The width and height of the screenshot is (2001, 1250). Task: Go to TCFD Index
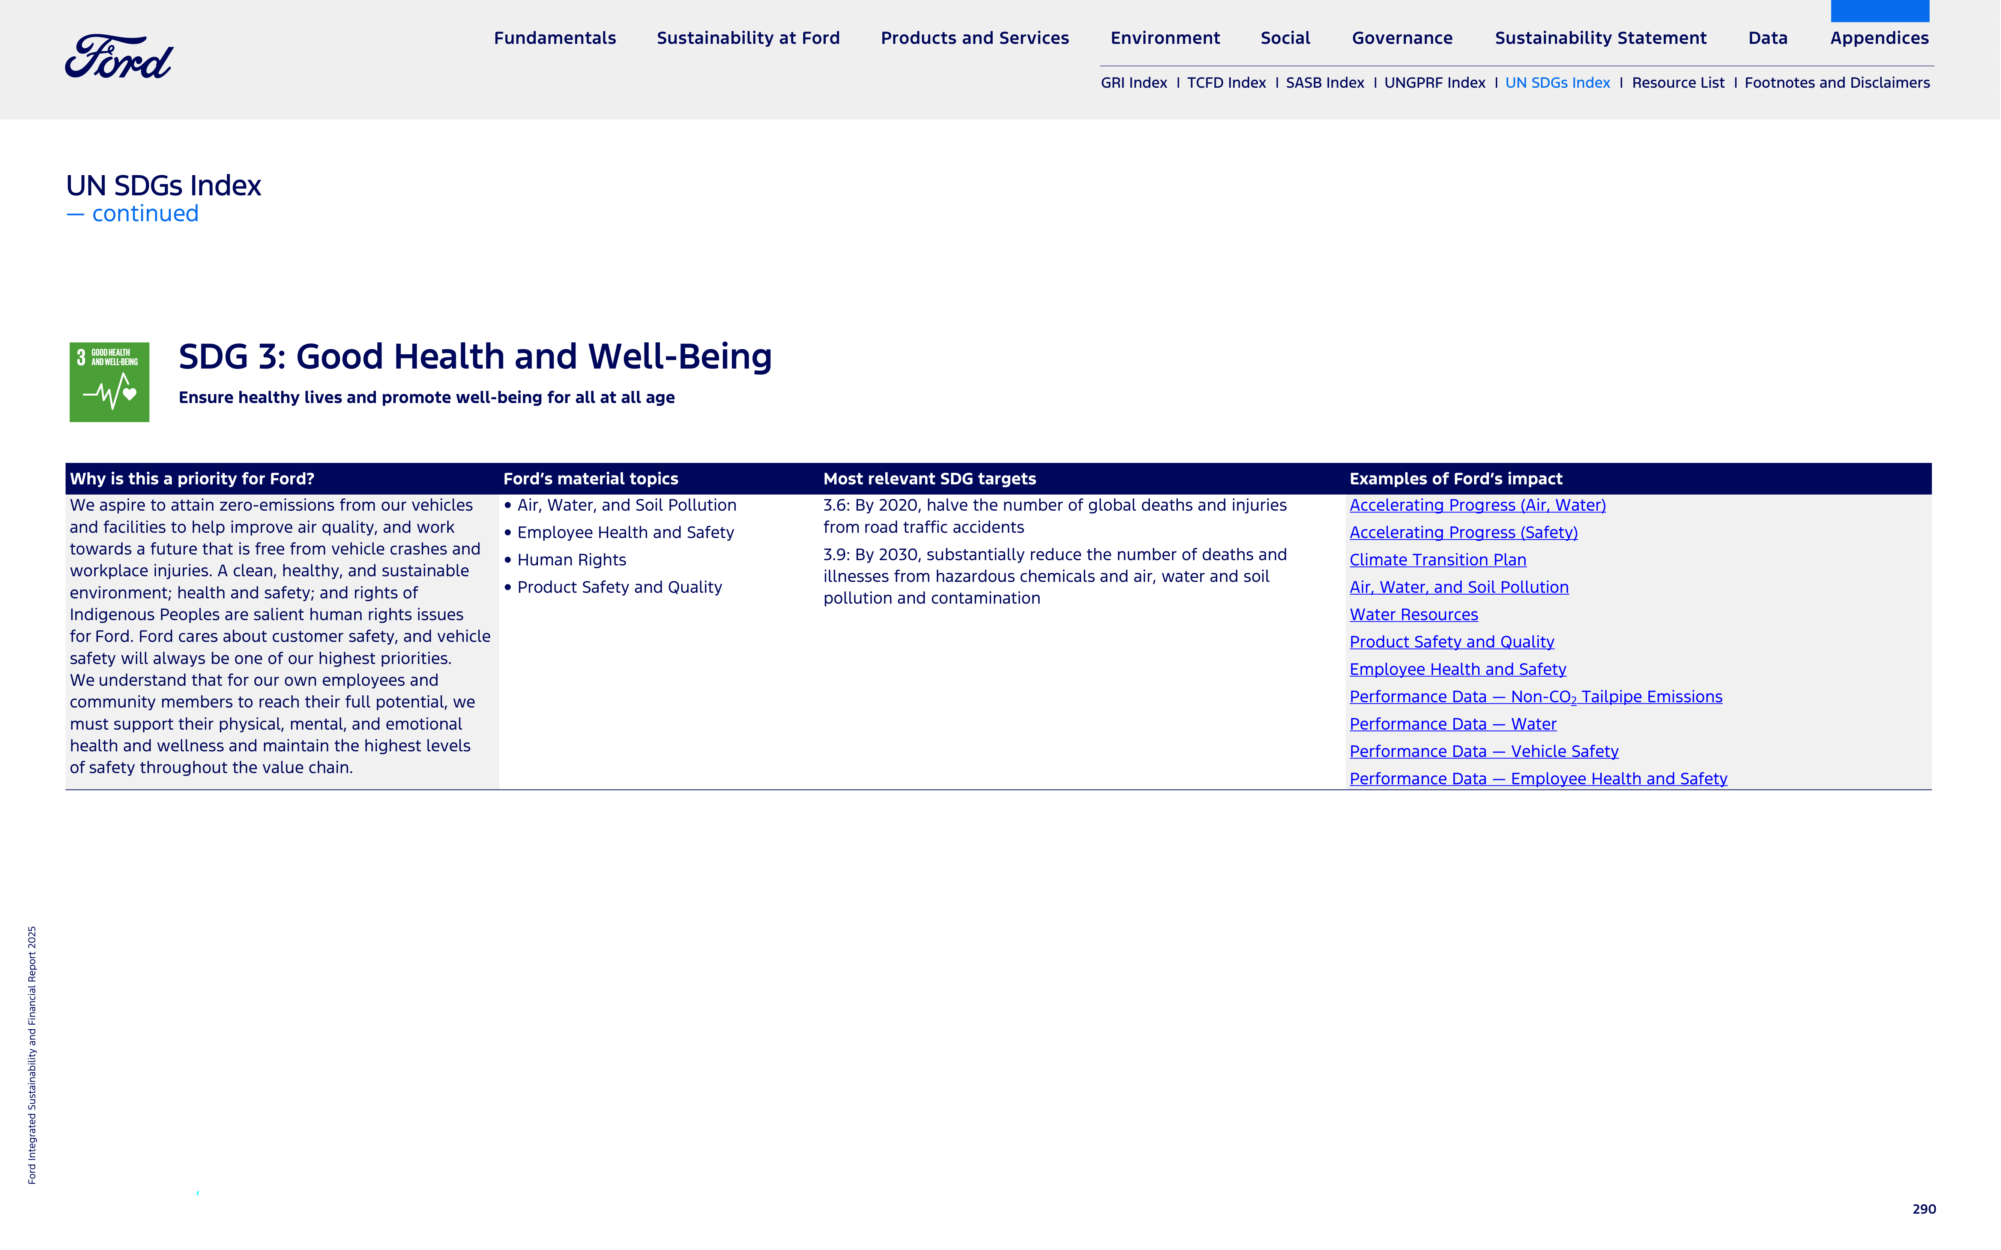click(1226, 83)
